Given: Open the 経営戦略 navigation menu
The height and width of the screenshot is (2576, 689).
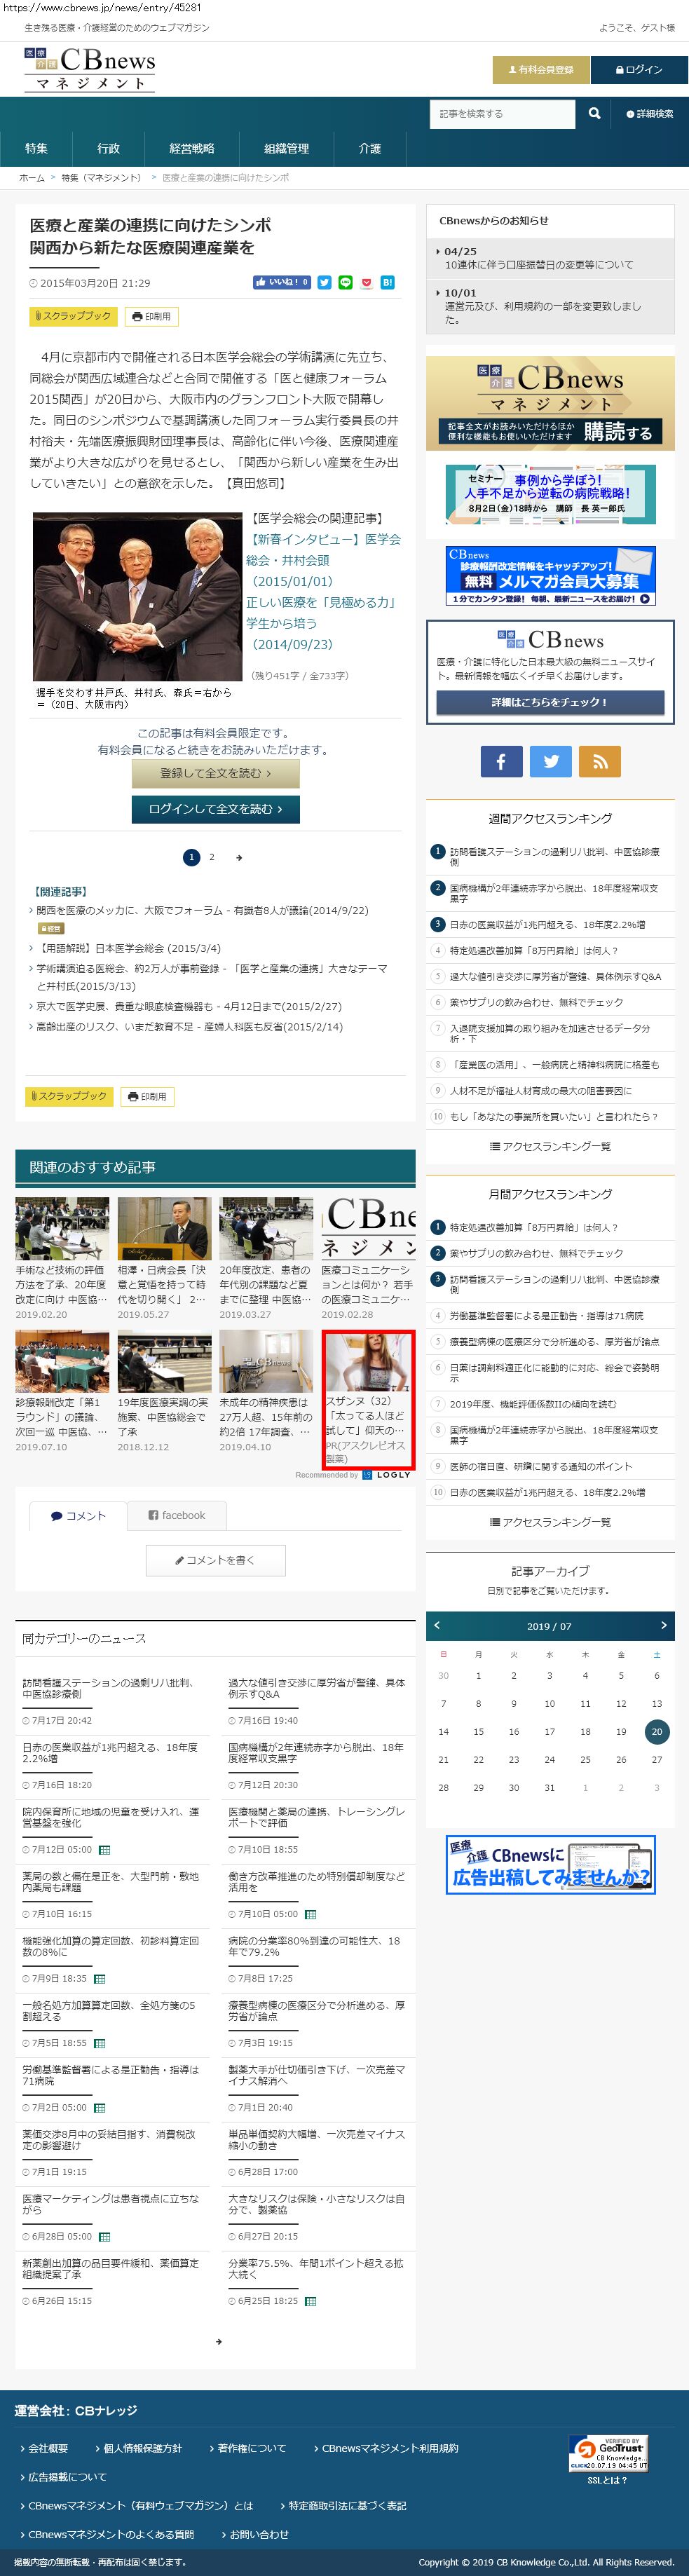Looking at the screenshot, I should [192, 148].
